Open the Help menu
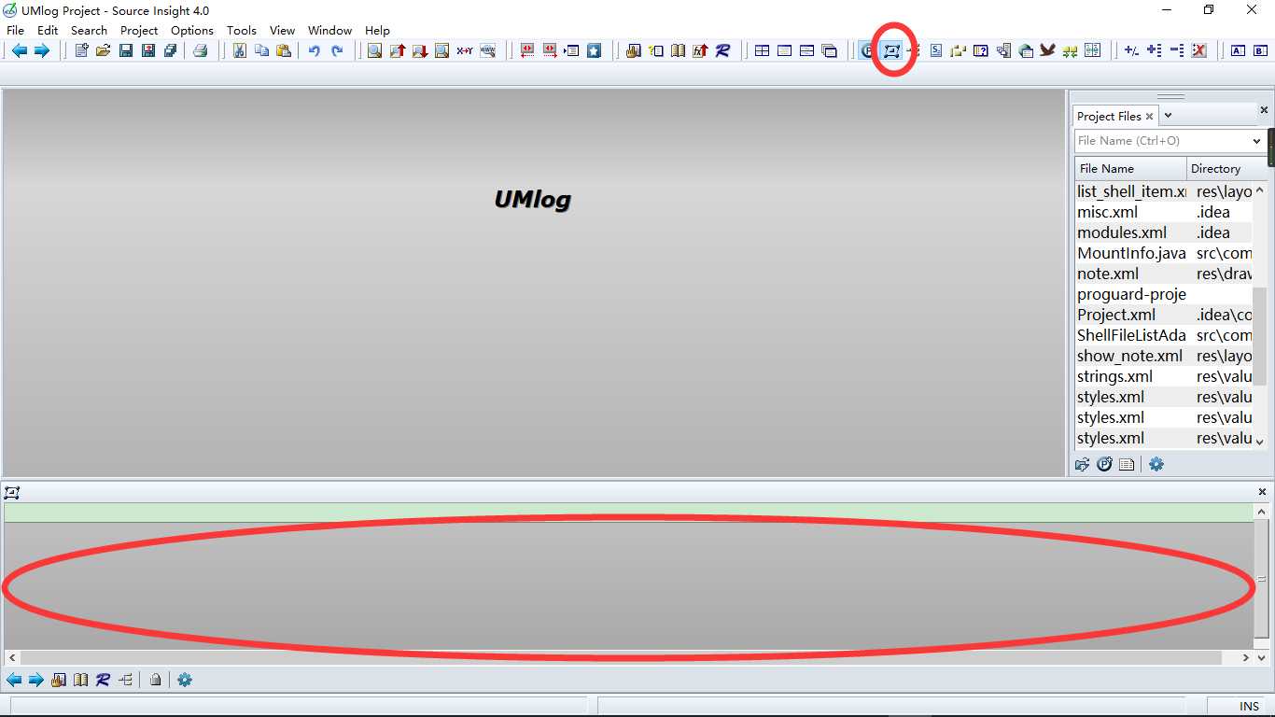 click(x=377, y=30)
